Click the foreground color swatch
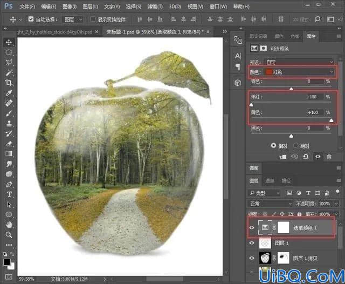The height and width of the screenshot is (284, 345). (7, 262)
